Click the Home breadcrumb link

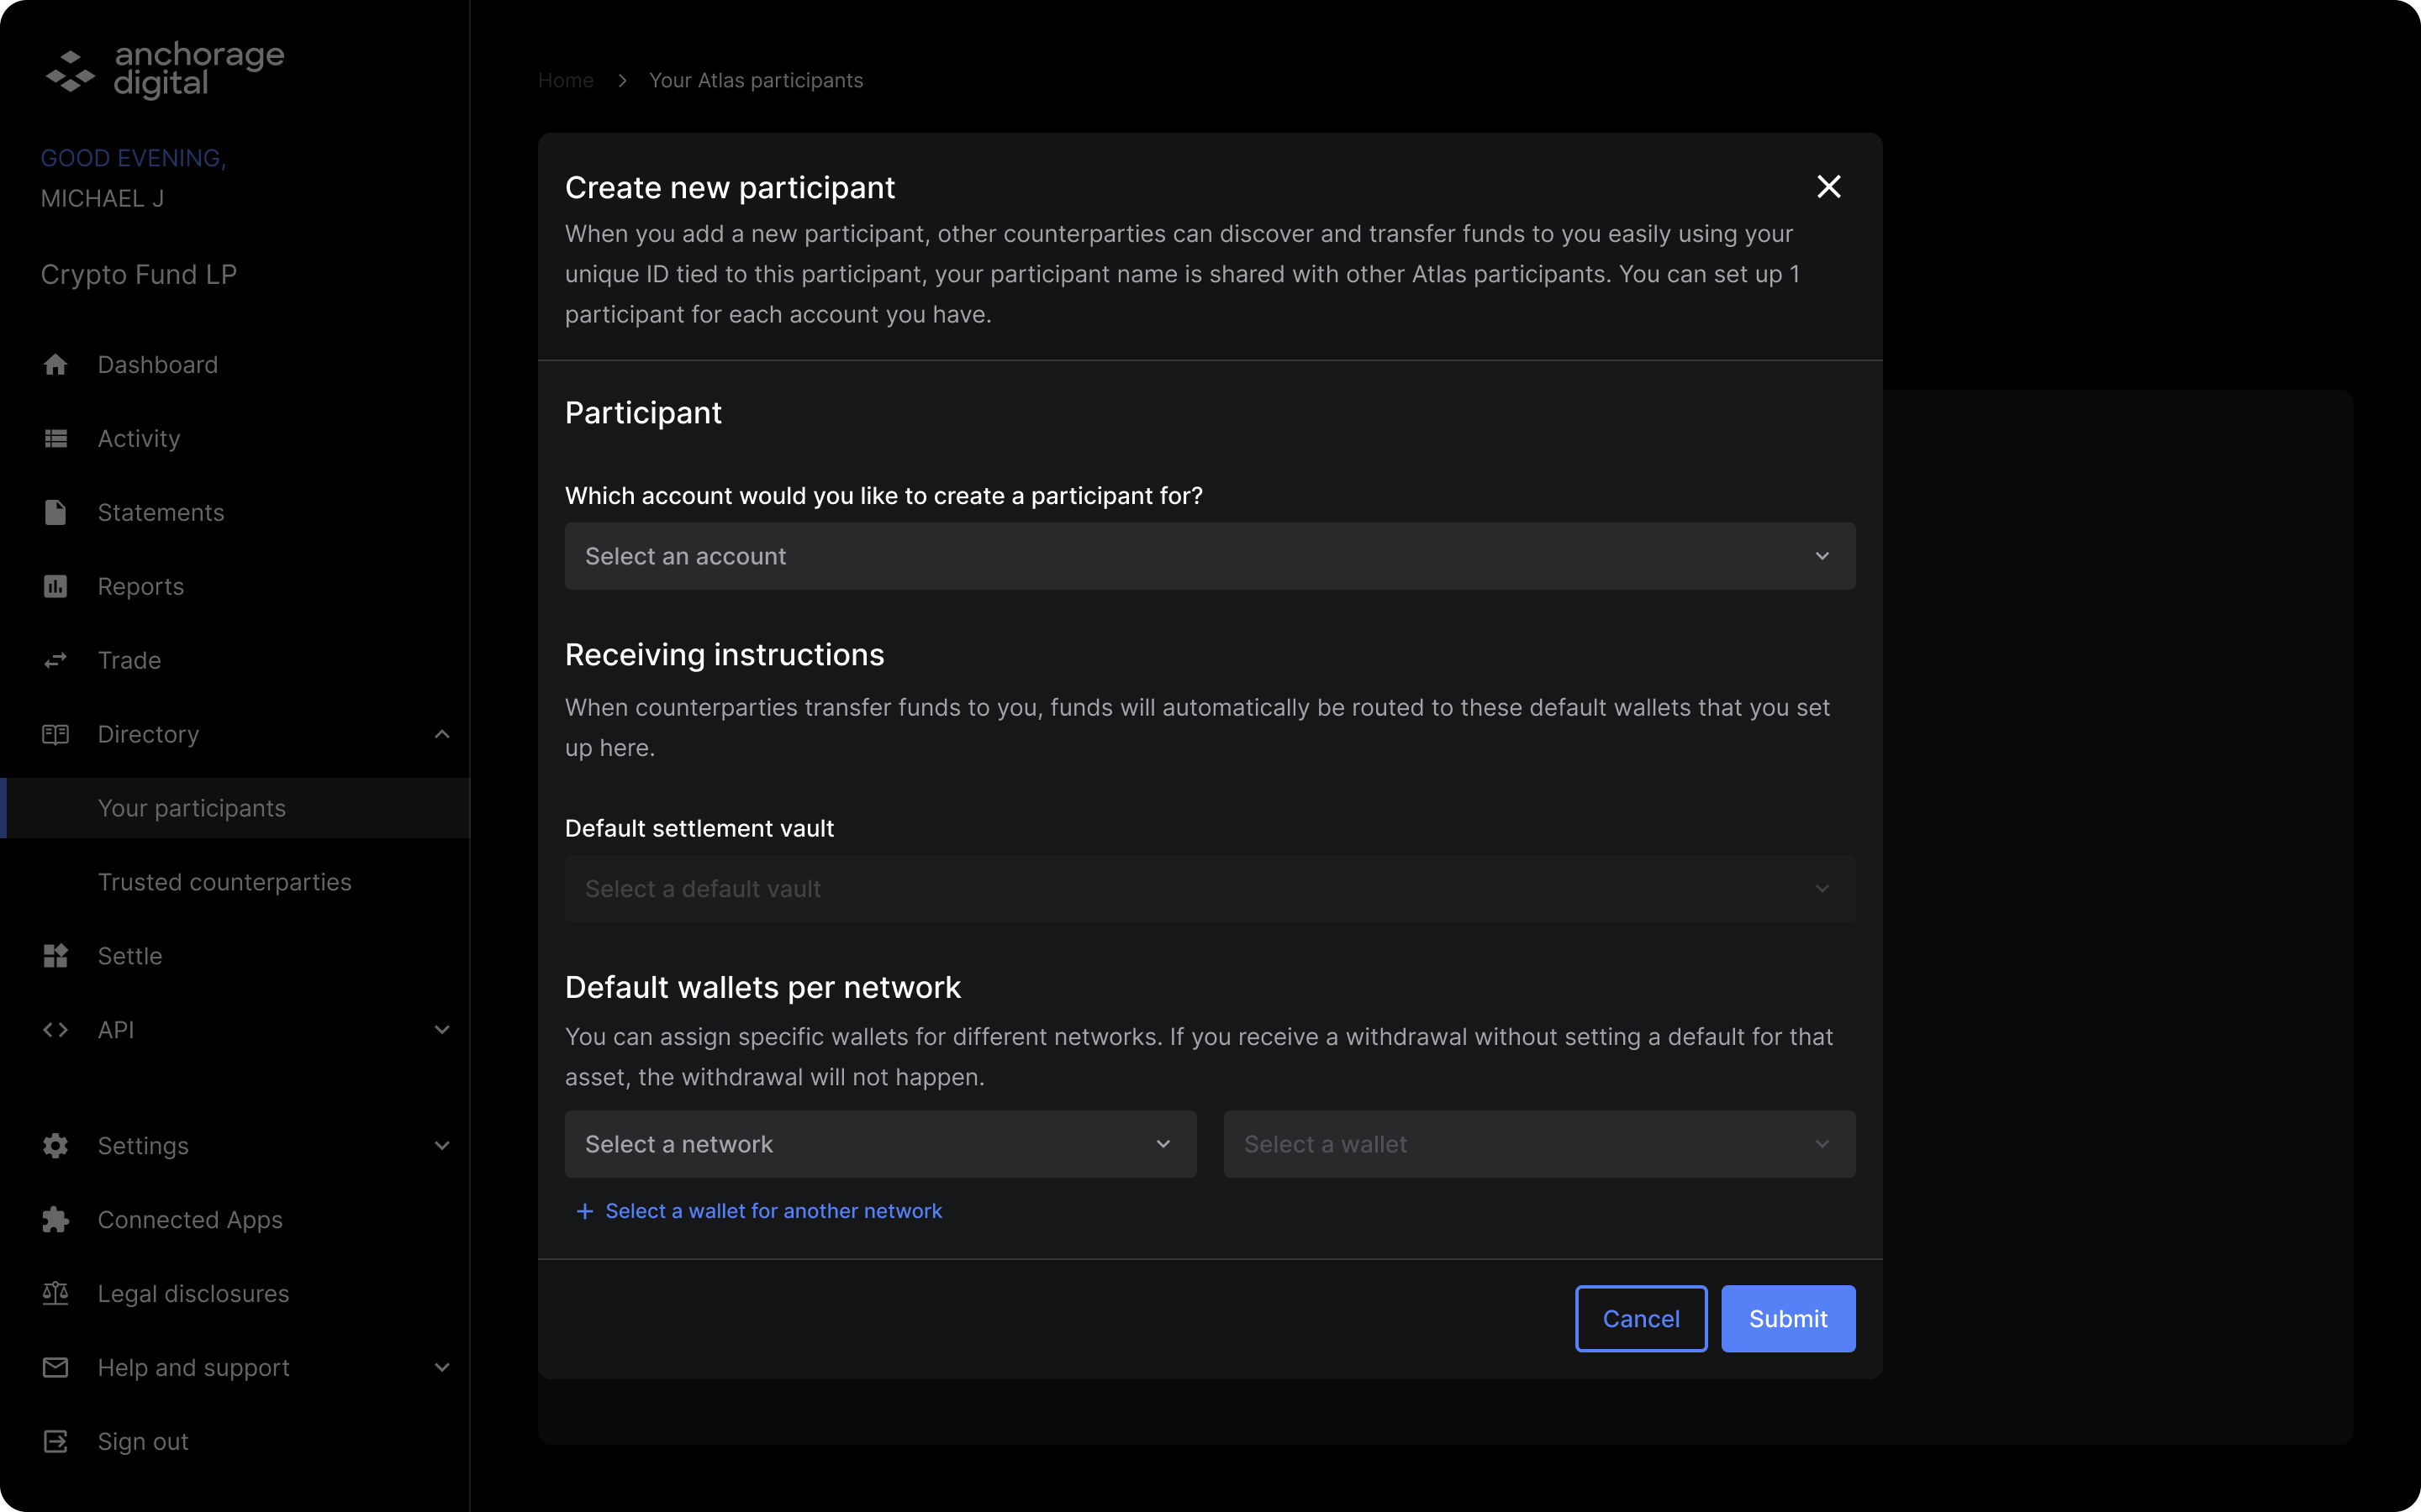pos(565,80)
